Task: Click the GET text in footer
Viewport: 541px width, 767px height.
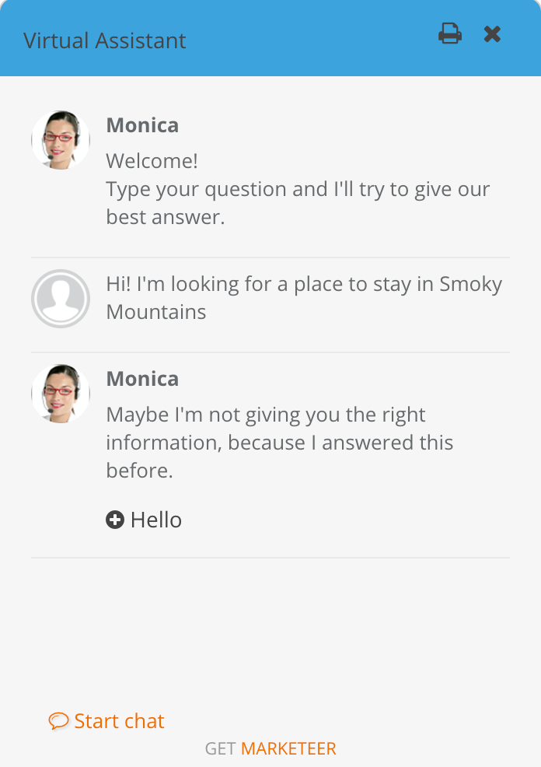Action: pos(221,748)
